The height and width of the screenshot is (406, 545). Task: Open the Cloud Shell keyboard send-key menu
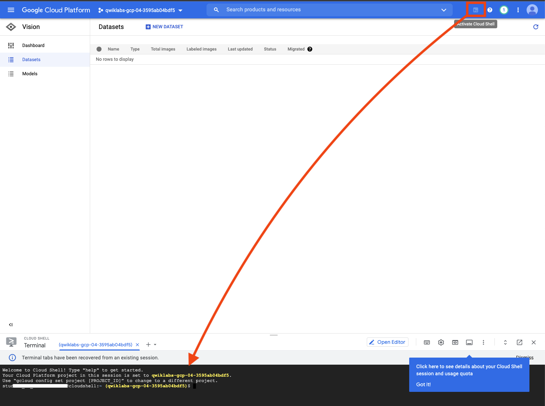[427, 342]
